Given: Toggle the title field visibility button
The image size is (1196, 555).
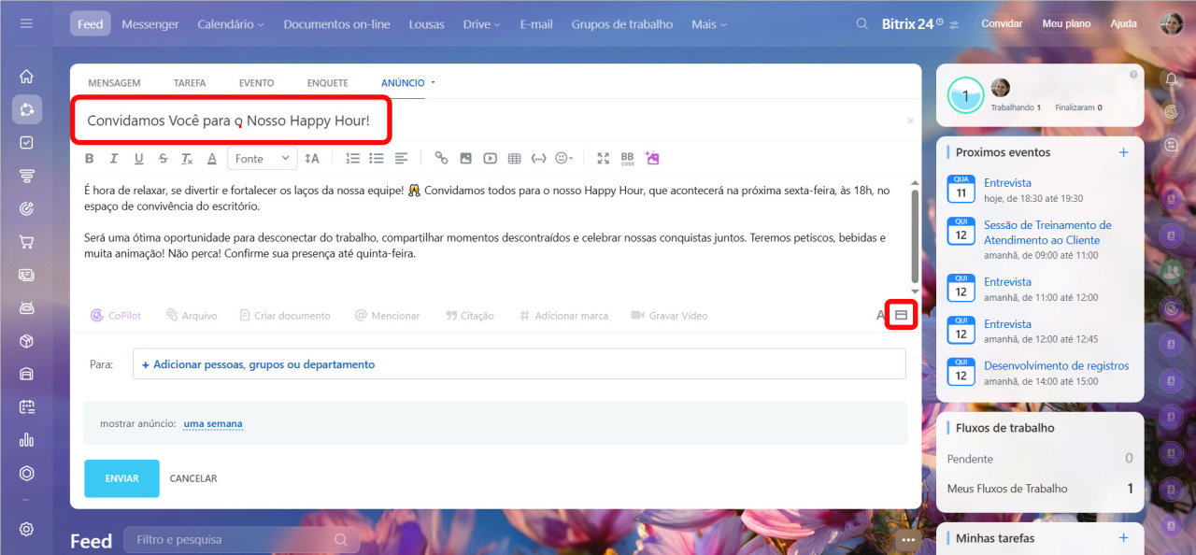Looking at the screenshot, I should 901,316.
